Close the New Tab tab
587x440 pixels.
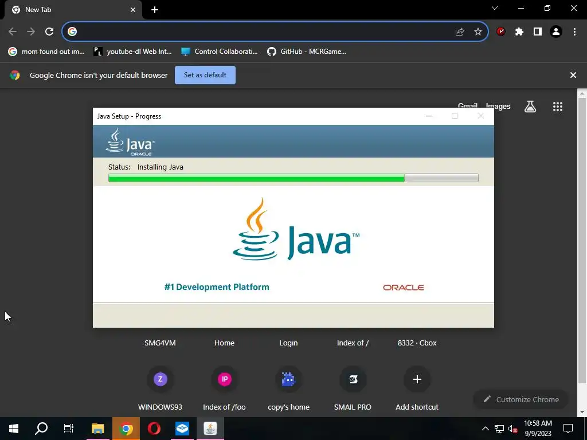coord(133,10)
